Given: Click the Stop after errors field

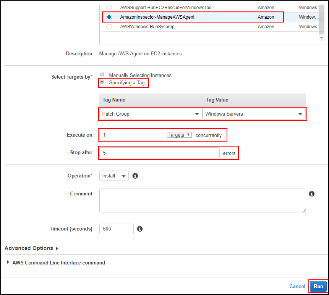Looking at the screenshot, I should tap(159, 152).
